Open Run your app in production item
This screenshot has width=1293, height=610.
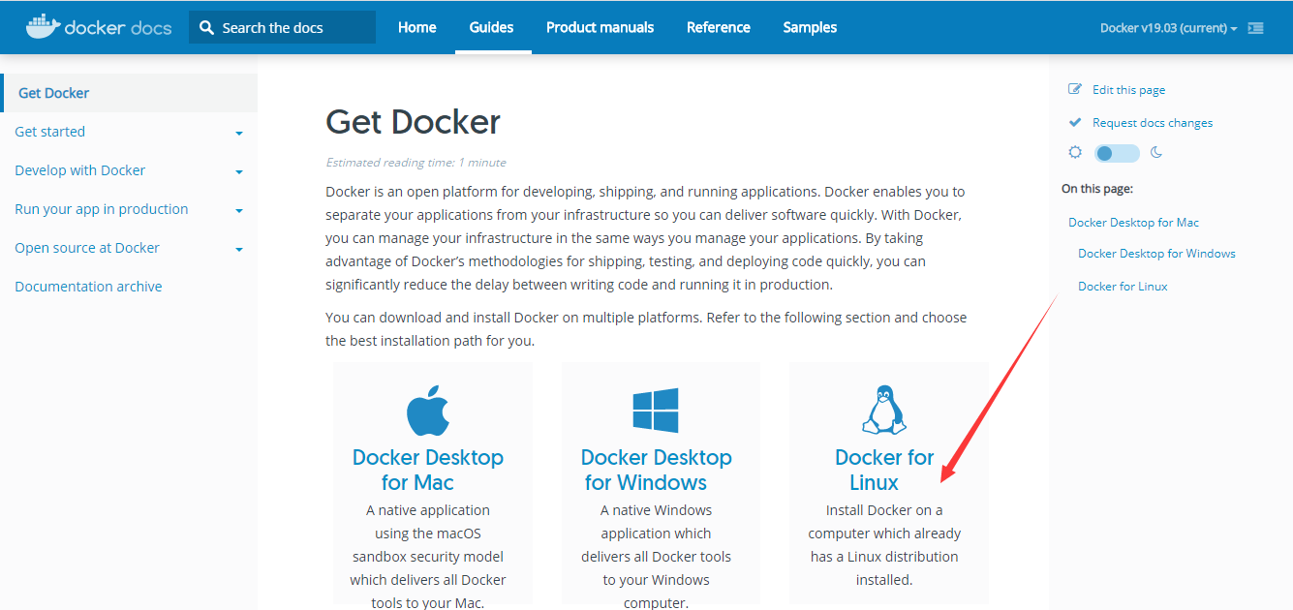pyautogui.click(x=102, y=209)
